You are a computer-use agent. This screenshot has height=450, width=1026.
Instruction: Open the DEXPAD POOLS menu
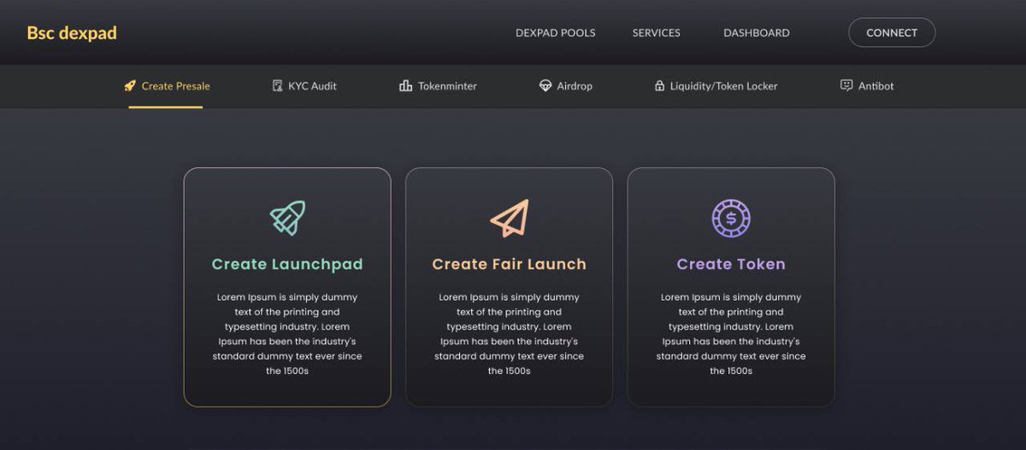(556, 33)
